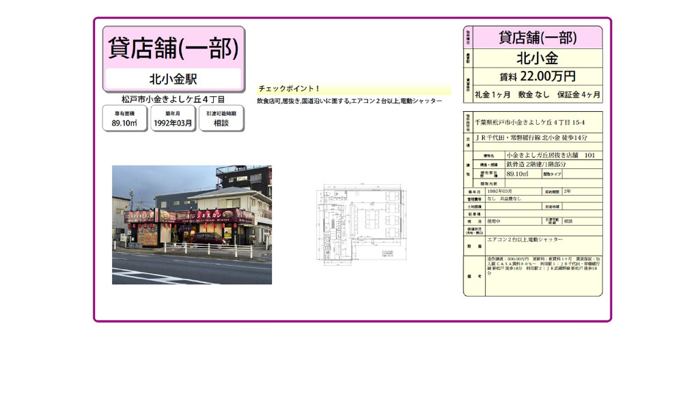The image size is (683, 409).
Task: Click the 駐車場 label cell
Action: [475, 214]
